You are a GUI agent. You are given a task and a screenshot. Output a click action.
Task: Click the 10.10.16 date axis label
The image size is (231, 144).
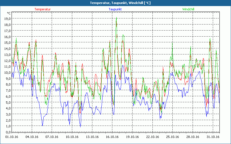(72, 137)
